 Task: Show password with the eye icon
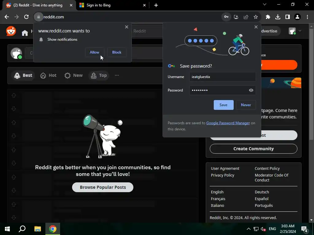[251, 90]
